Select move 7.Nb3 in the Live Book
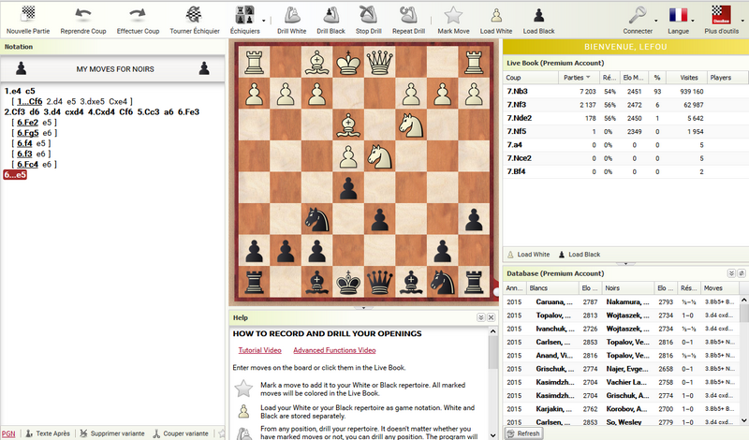Viewport: 749px width, 440px height. (519, 91)
